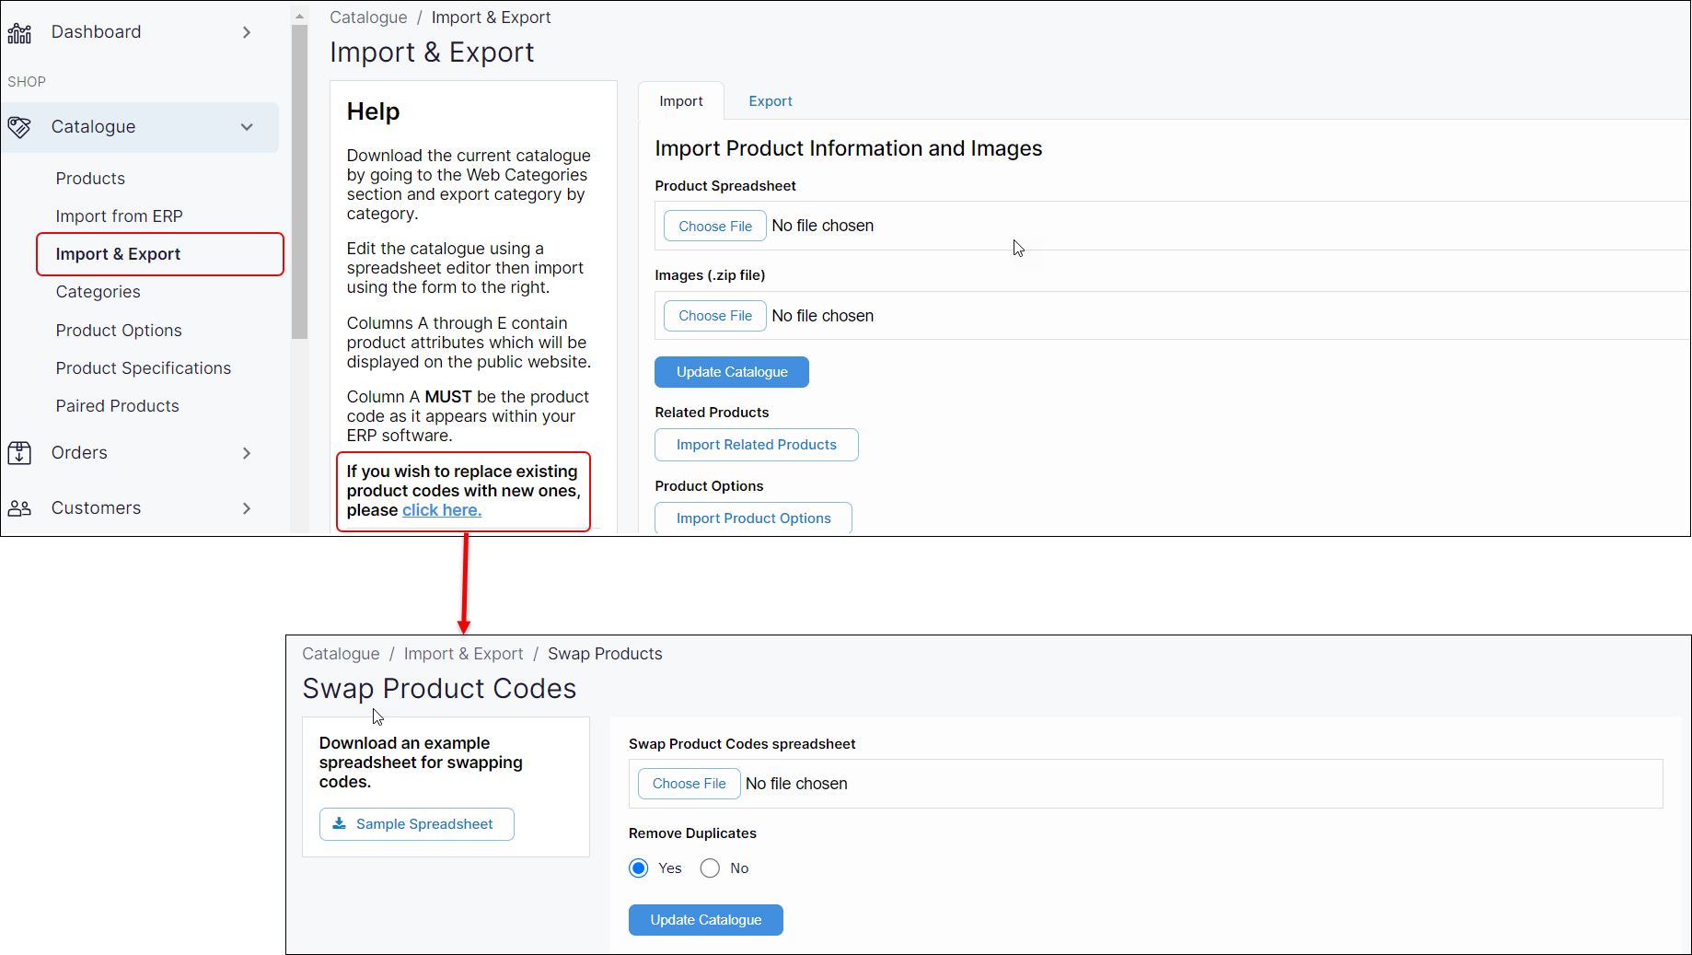Image resolution: width=1692 pixels, height=955 pixels.
Task: Select Yes for Remove Duplicates
Action: click(639, 868)
